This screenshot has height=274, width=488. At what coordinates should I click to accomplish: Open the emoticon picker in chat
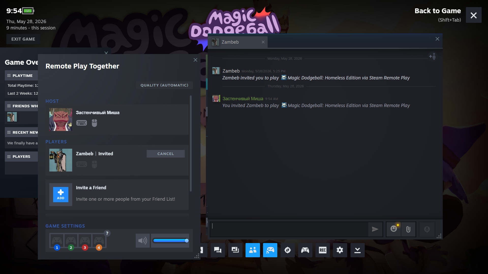tap(394, 229)
